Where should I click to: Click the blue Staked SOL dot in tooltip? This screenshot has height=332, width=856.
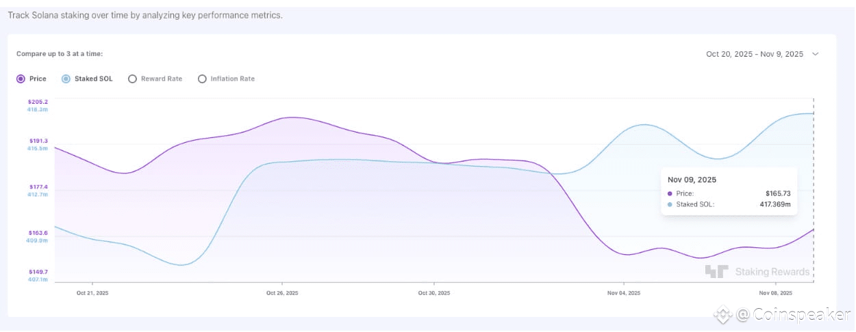[x=670, y=204]
